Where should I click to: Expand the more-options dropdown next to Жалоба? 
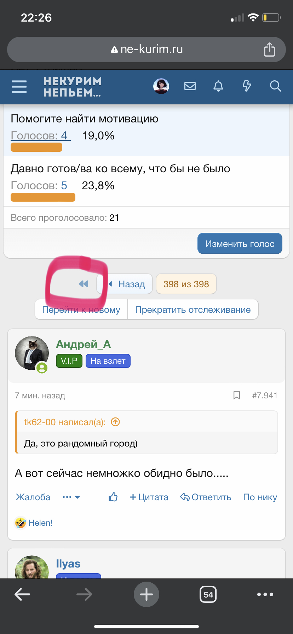click(71, 497)
